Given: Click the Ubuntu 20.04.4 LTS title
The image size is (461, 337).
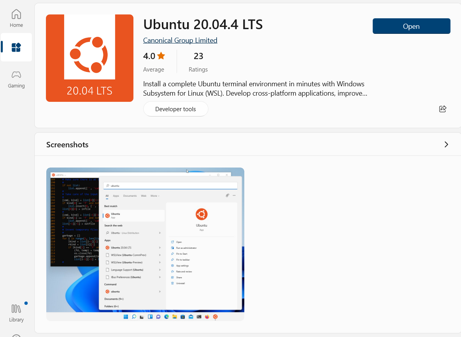Looking at the screenshot, I should [x=203, y=24].
